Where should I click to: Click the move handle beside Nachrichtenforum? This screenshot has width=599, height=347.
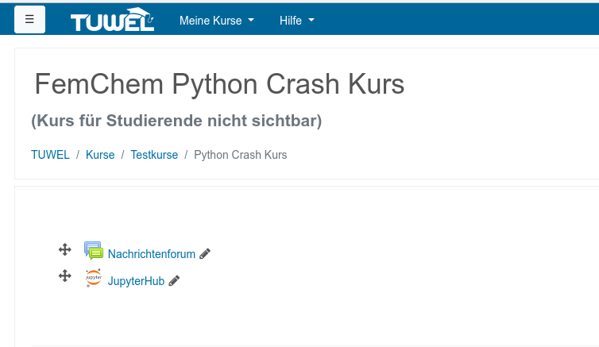65,250
